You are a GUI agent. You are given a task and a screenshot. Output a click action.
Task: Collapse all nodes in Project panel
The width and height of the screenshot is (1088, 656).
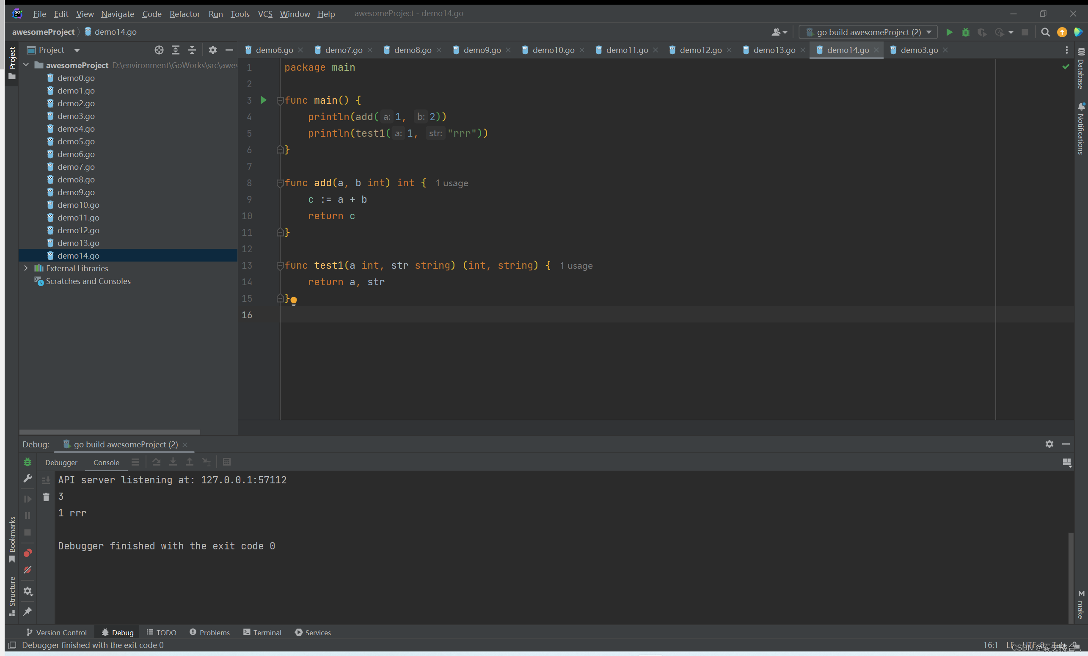[192, 50]
